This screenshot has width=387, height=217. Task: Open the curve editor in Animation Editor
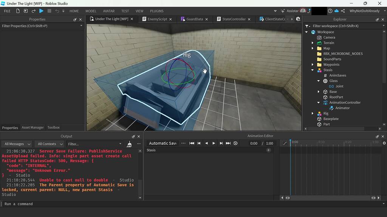(285, 143)
